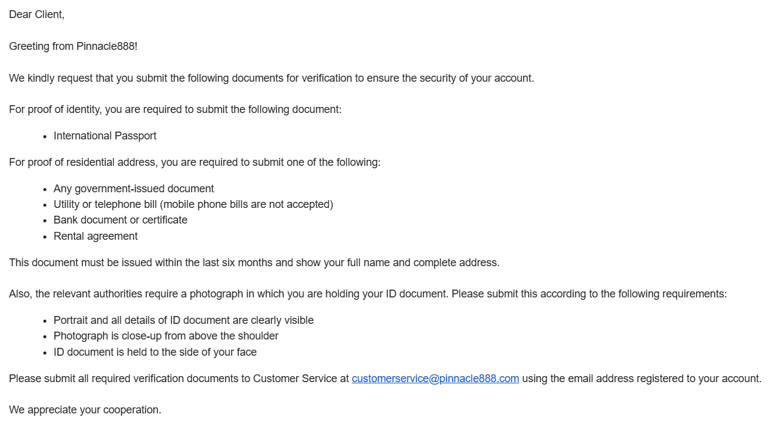
Task: Click the "Portrait and all details" bullet
Action: click(x=184, y=320)
